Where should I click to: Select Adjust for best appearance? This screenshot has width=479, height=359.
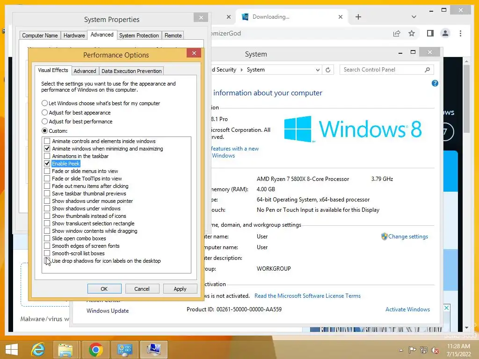coord(44,112)
